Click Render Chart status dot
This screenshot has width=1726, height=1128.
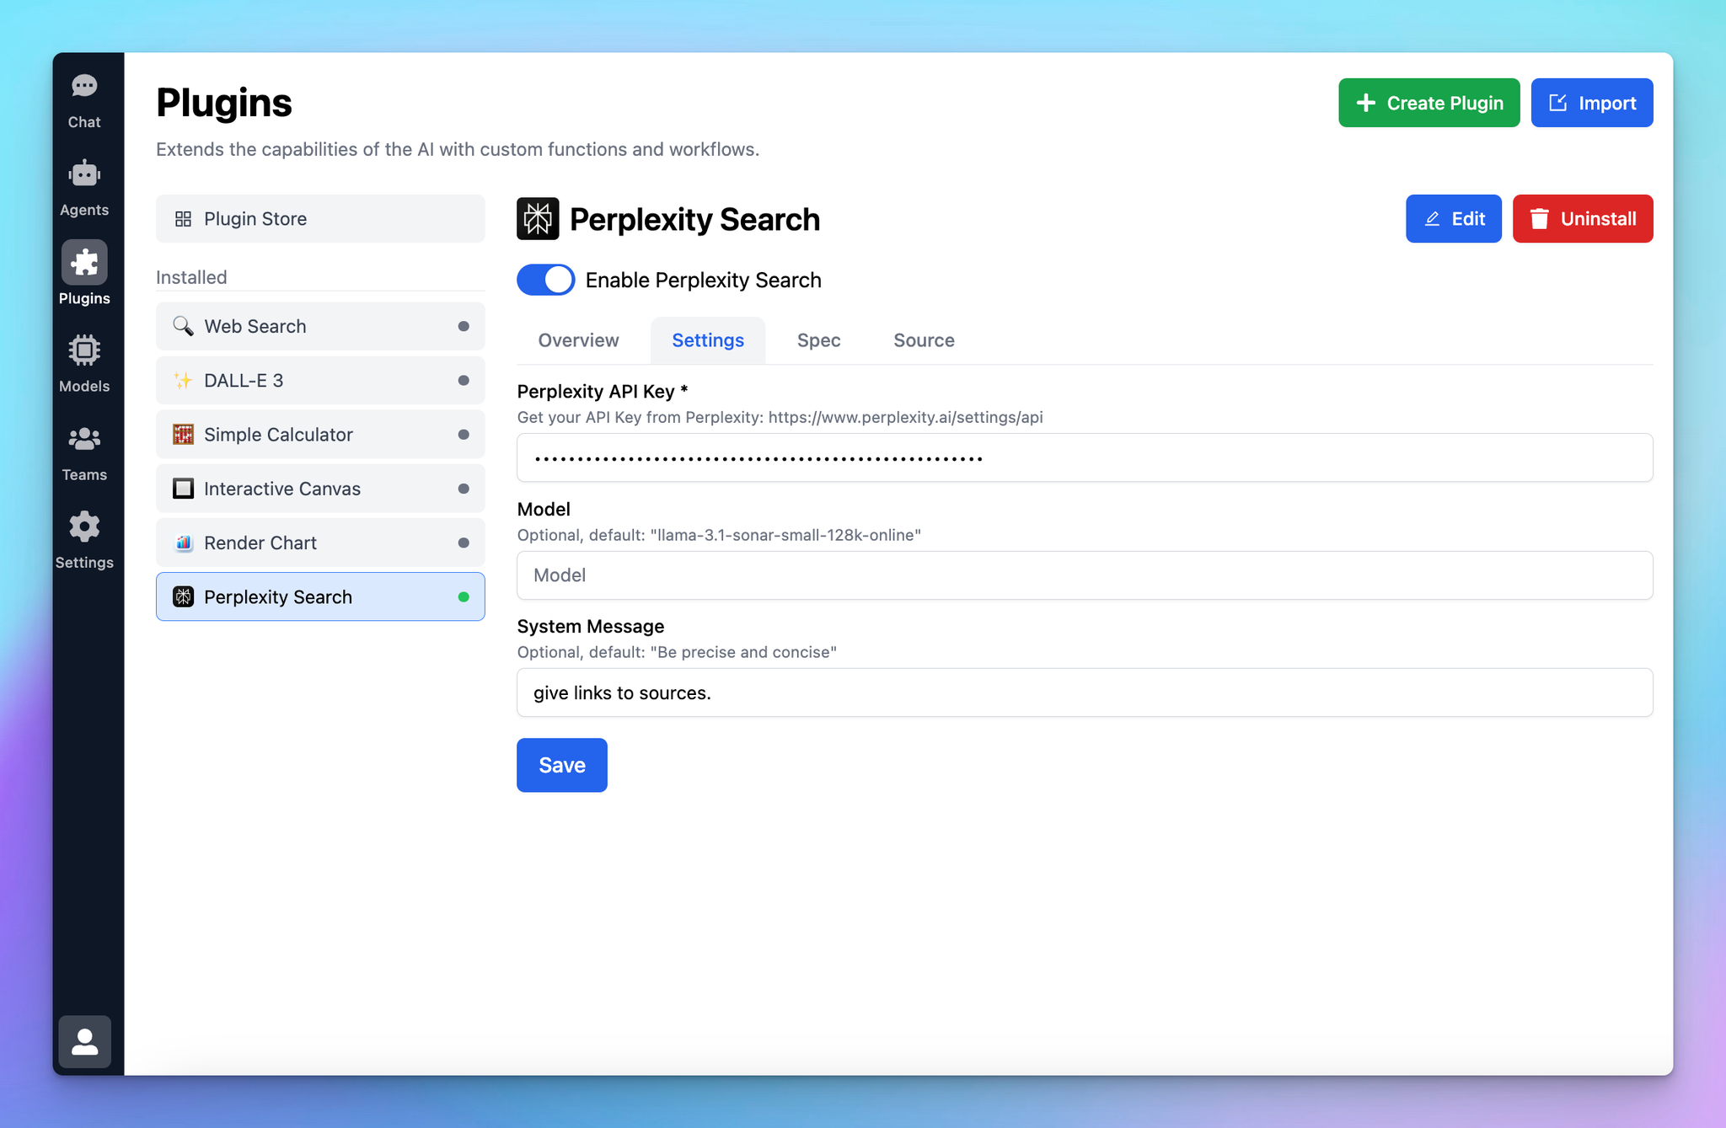464,543
